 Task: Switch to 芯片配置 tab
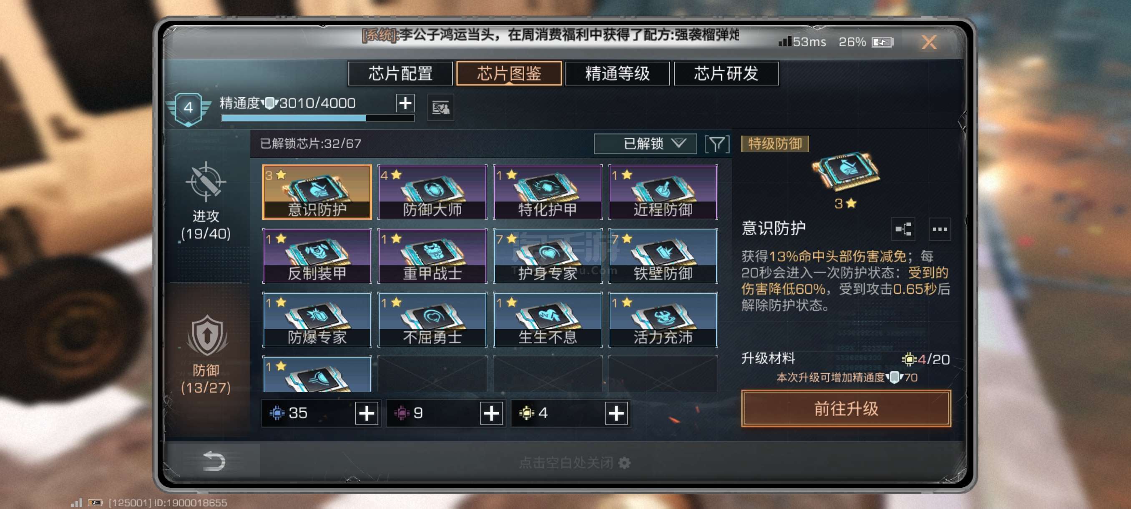400,74
